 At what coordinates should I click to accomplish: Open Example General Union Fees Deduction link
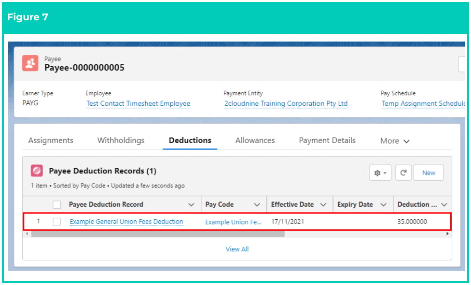point(126,222)
